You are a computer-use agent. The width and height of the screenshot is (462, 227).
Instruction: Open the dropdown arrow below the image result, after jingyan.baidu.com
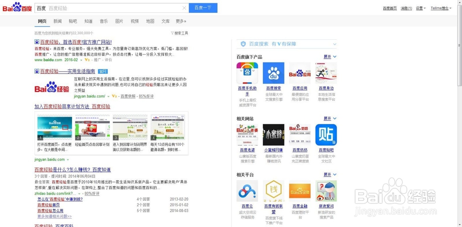coord(68,160)
